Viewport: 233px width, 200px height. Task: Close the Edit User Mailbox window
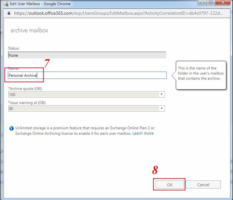223,3
